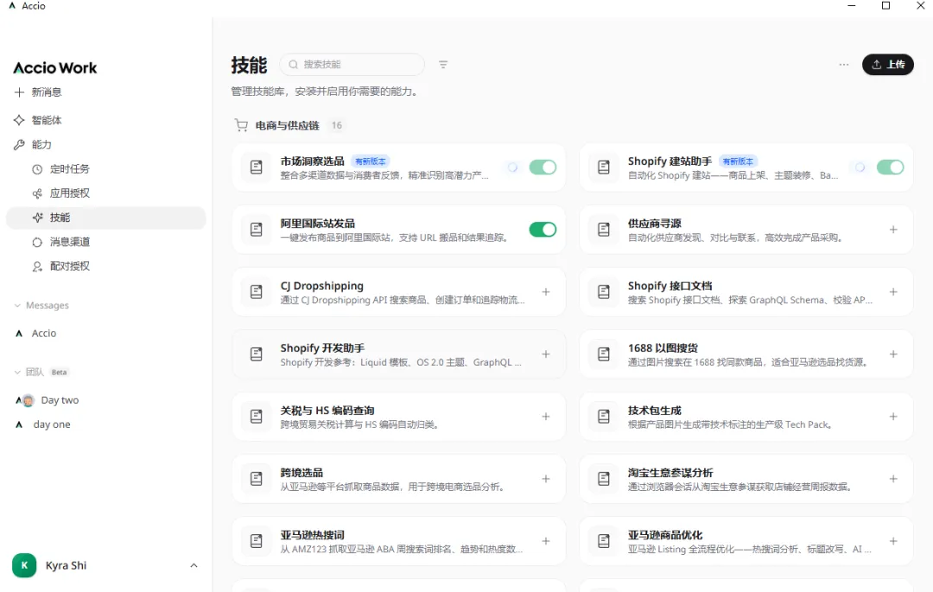Add the 技术包生成 skill
This screenshot has height=592, width=933.
[x=893, y=417]
